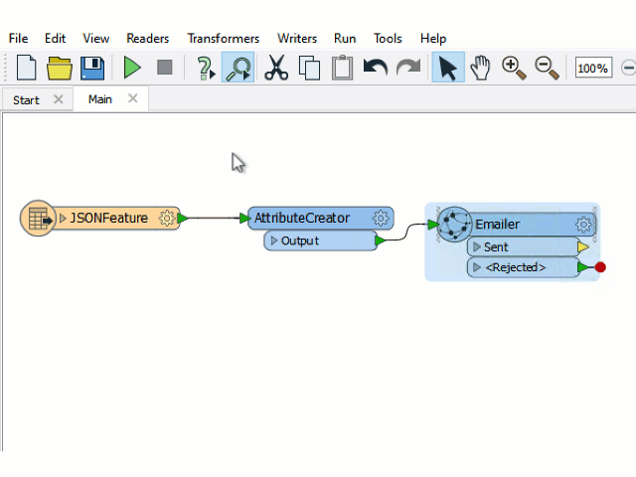The image size is (636, 477).
Task: Select the JSONFeature feature type label
Action: click(109, 219)
